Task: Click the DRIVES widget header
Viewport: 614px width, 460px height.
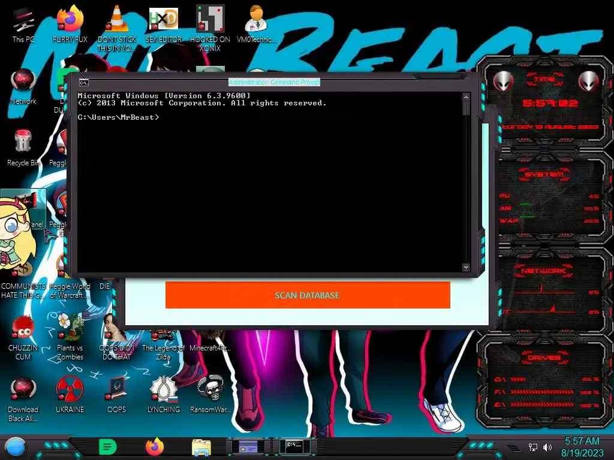Action: click(x=544, y=358)
